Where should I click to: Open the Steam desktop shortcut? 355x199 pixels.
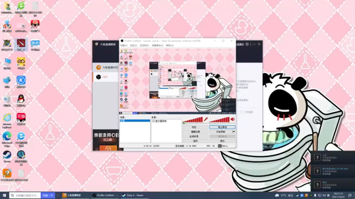7,157
